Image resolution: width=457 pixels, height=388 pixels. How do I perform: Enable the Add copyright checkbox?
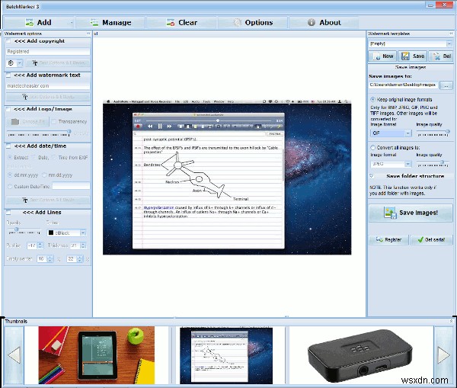click(x=8, y=41)
